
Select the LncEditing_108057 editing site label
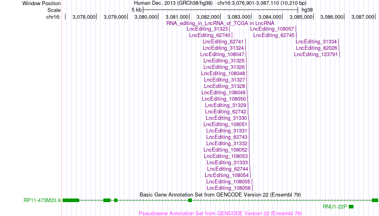click(272, 29)
